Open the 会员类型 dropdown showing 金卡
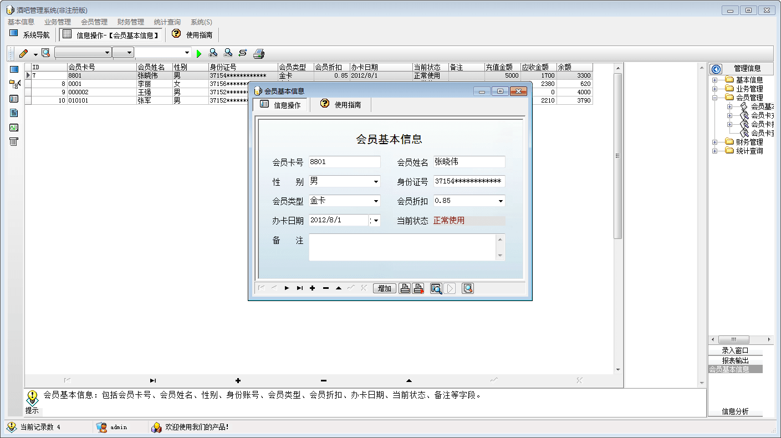 376,201
